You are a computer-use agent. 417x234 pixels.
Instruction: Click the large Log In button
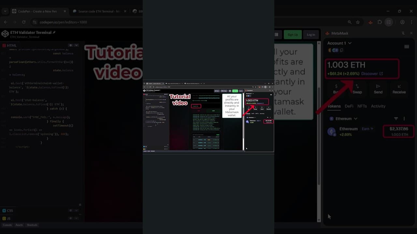pos(311,34)
